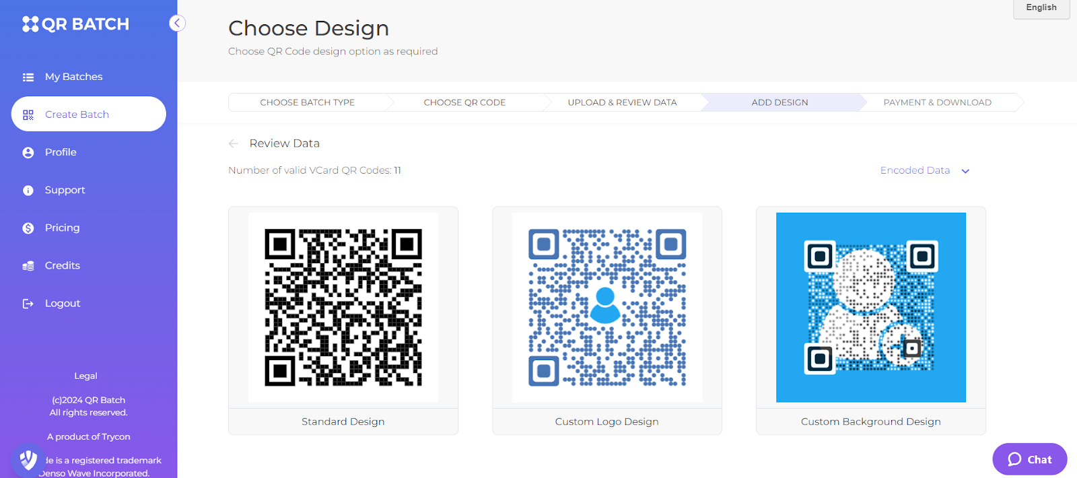Click the Choose Design heading

pyautogui.click(x=308, y=28)
